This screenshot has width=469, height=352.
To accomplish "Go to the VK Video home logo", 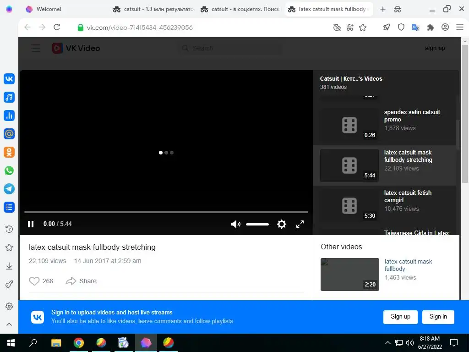I will click(76, 48).
